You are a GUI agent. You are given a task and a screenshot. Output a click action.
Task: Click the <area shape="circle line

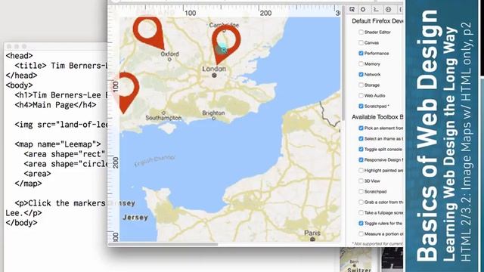pos(66,164)
